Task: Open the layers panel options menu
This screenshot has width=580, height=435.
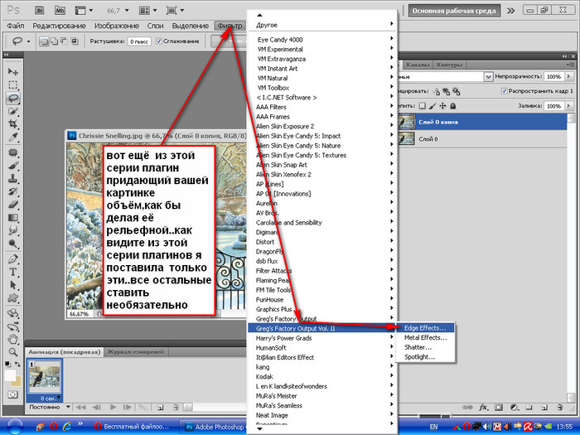Action: coord(568,65)
